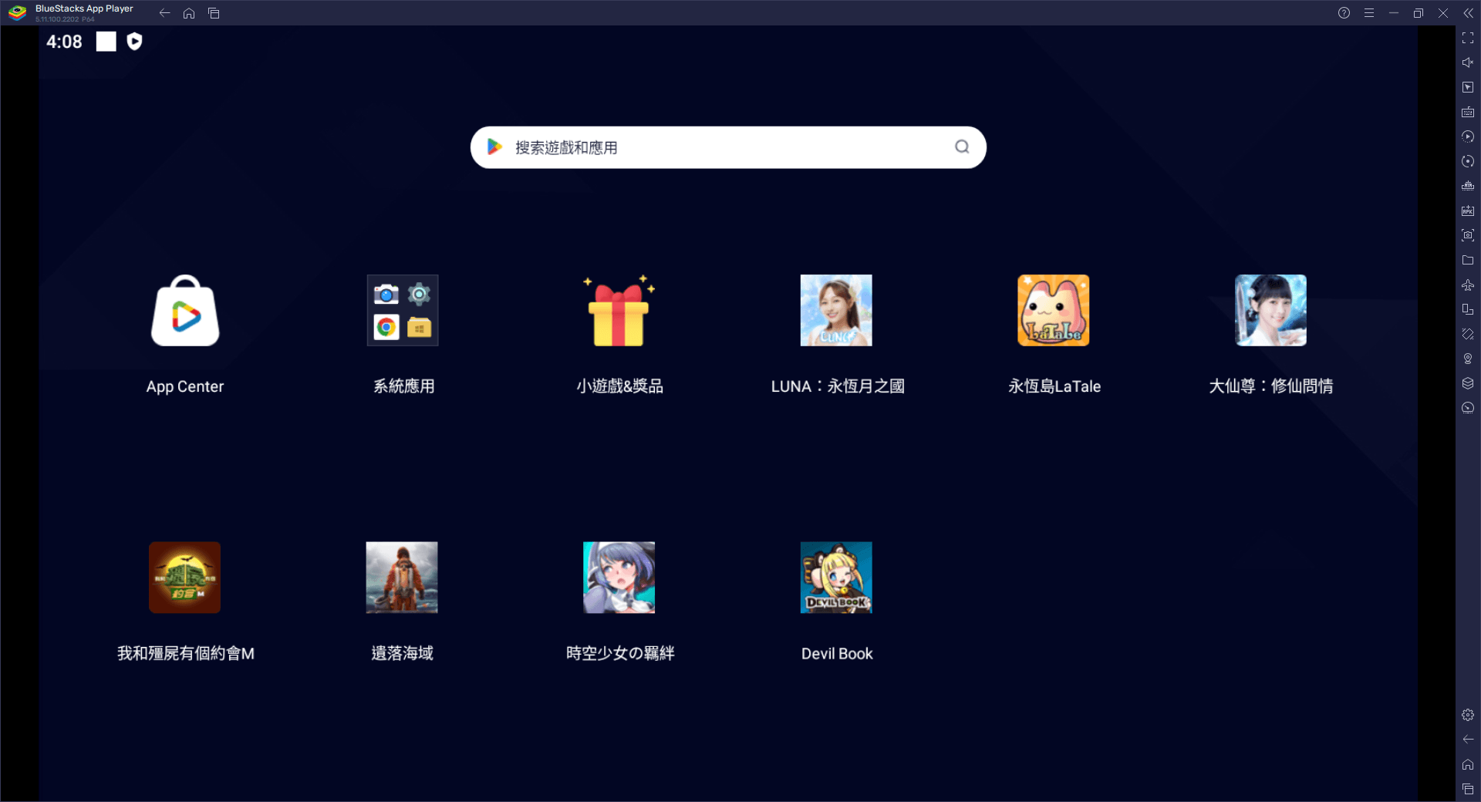Collapse the side toolbar with double chevron
The width and height of the screenshot is (1481, 802).
(1468, 13)
